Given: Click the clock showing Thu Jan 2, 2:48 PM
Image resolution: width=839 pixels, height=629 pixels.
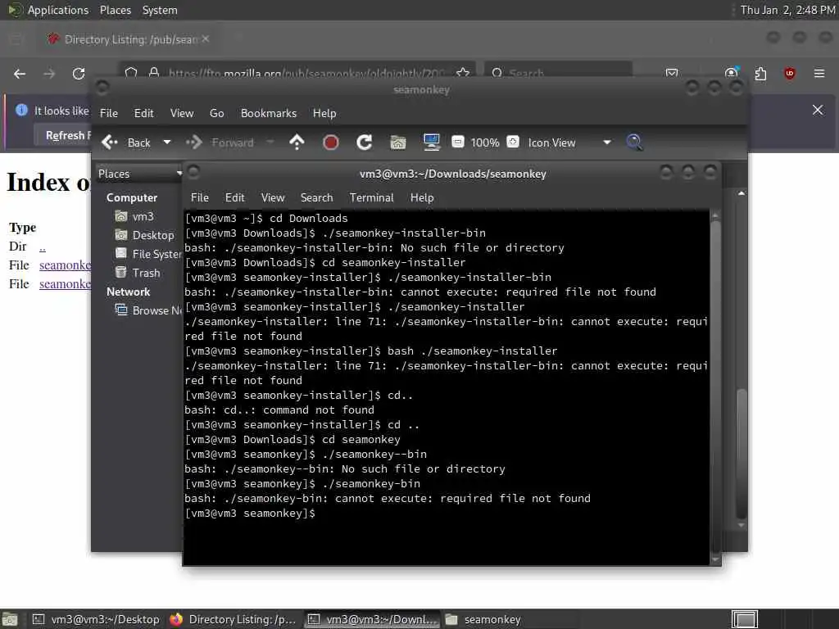Looking at the screenshot, I should tap(787, 10).
